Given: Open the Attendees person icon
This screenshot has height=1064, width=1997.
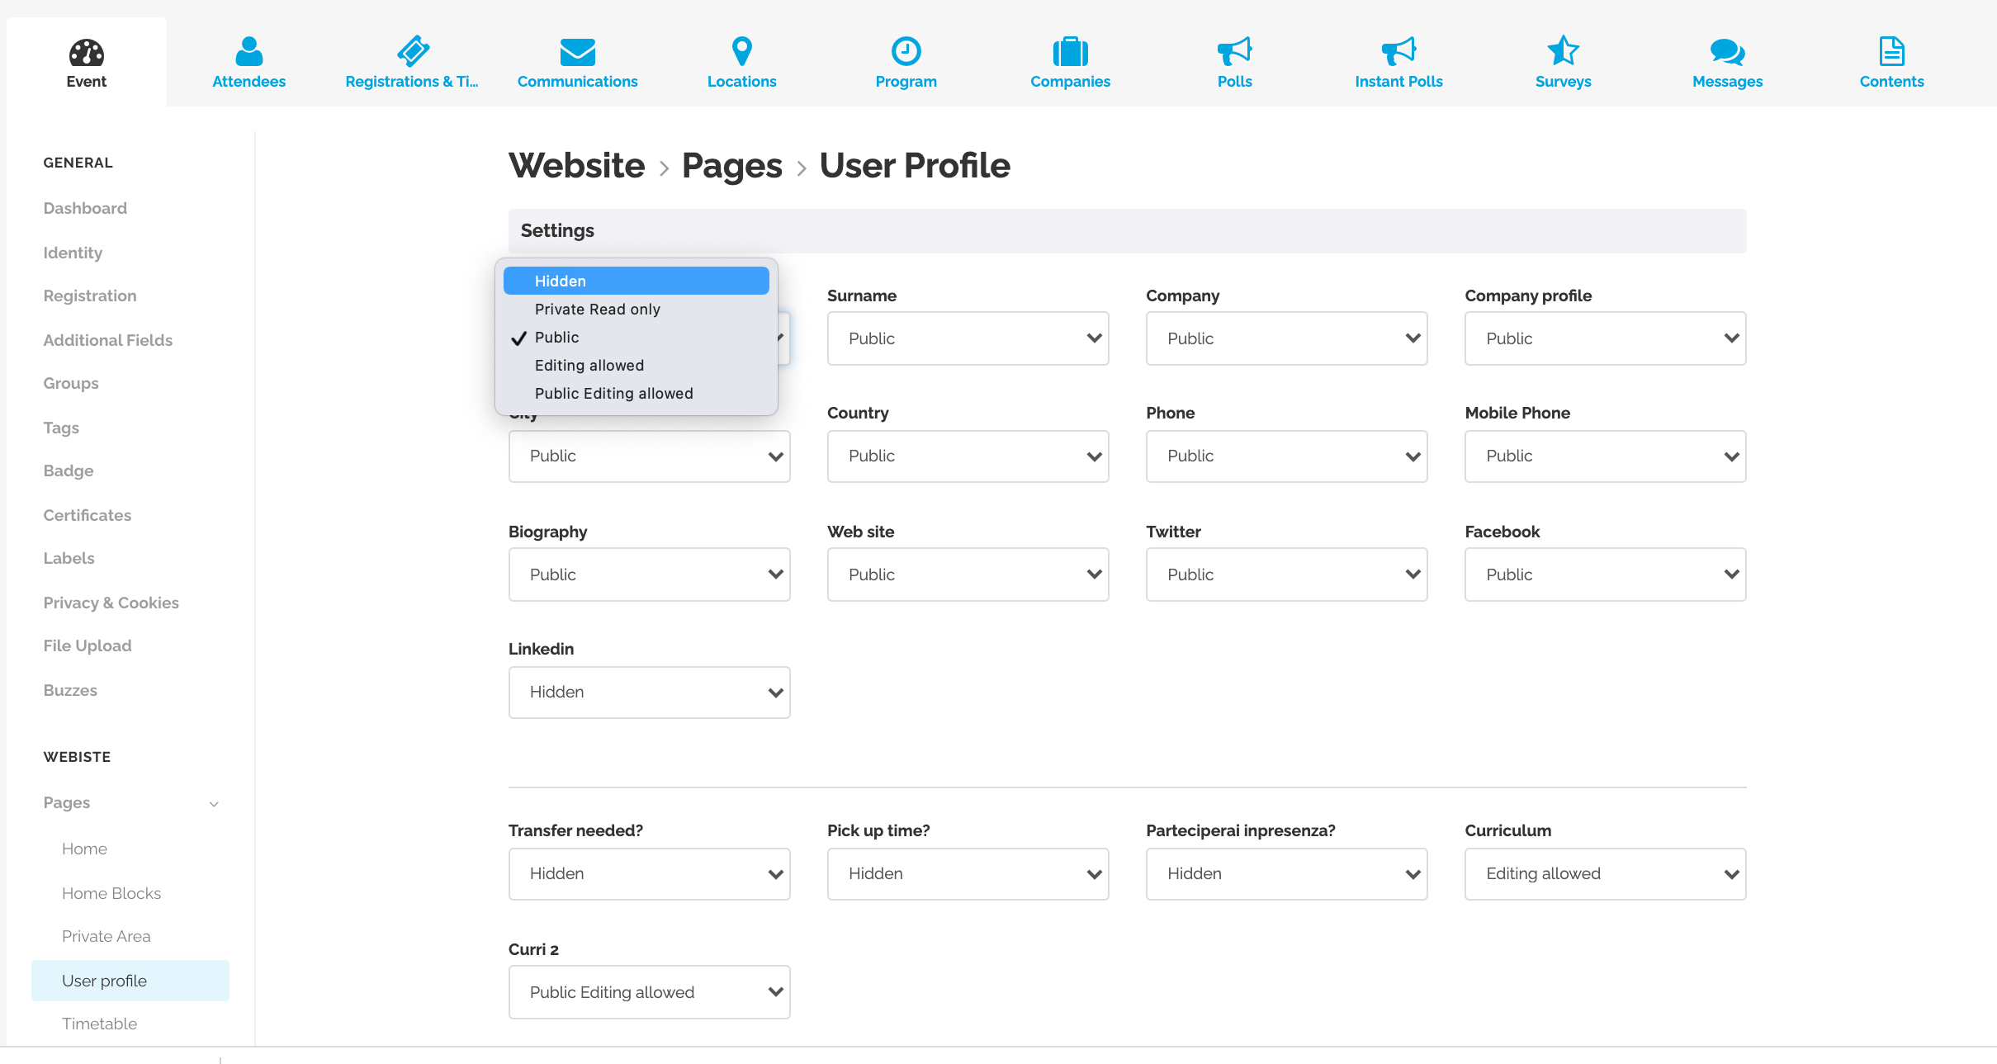Looking at the screenshot, I should 248,51.
